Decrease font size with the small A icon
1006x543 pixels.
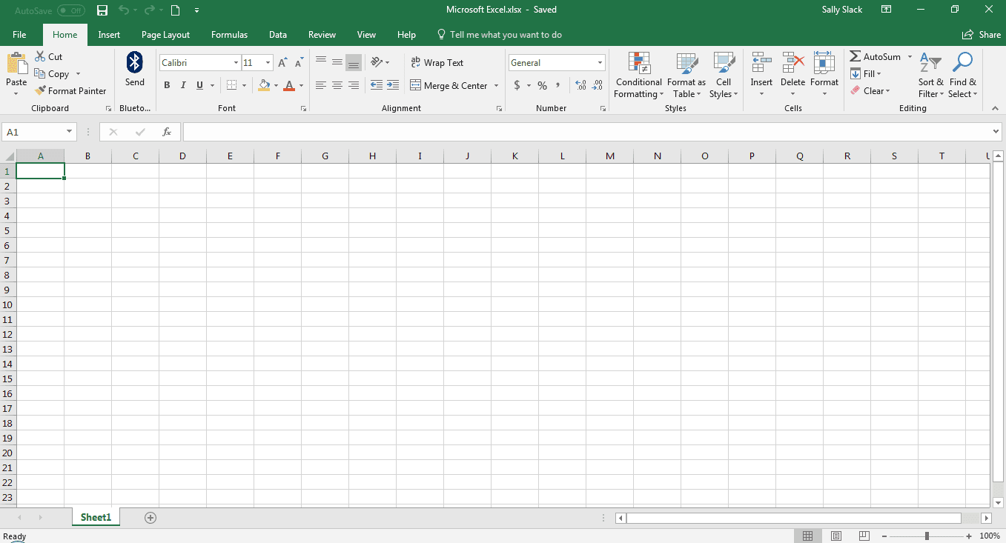click(300, 63)
